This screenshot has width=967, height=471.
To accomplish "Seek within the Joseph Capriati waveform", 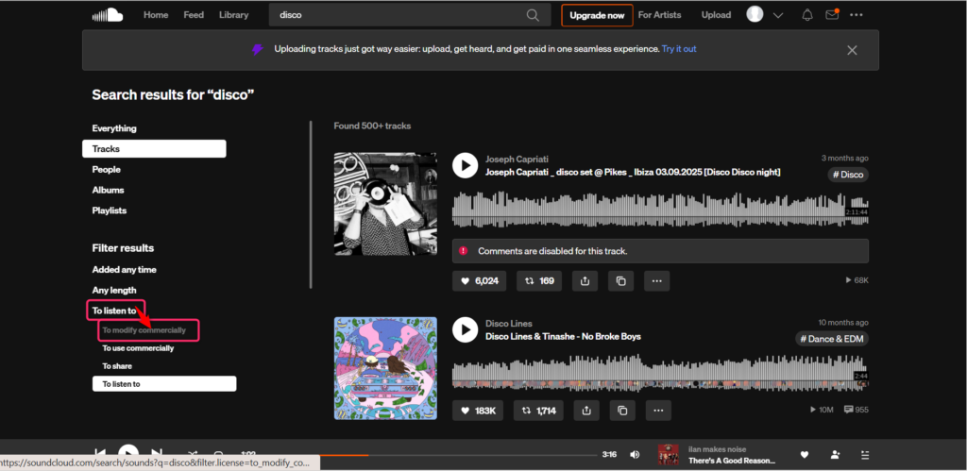I will (x=652, y=210).
